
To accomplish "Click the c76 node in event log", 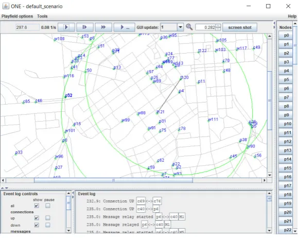I will 157,201.
